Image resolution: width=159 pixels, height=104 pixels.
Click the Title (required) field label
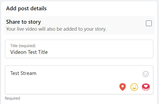point(23,46)
